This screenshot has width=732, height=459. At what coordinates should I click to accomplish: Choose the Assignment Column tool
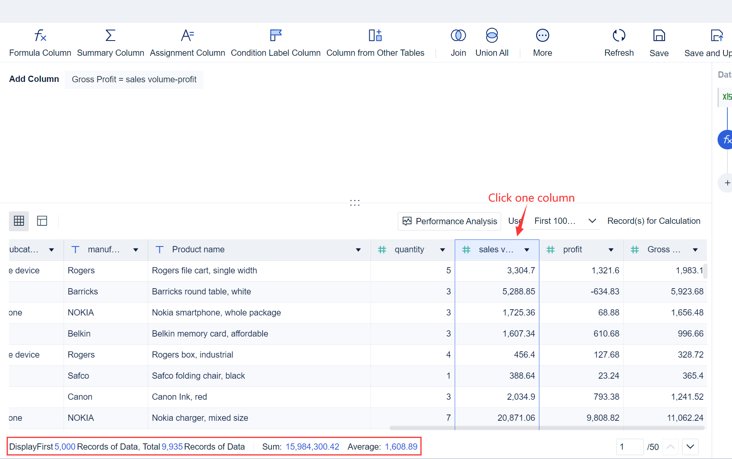[187, 43]
